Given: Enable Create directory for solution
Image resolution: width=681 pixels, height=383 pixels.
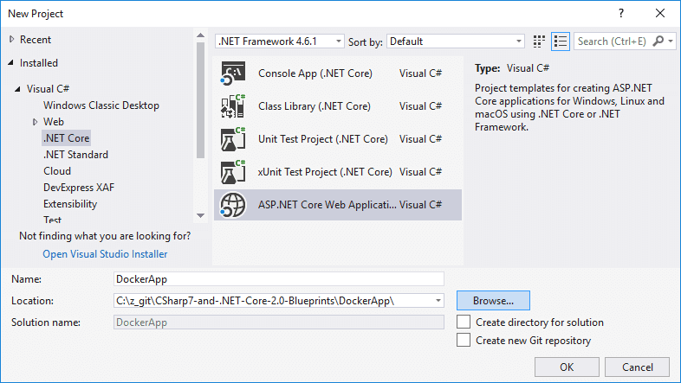Looking at the screenshot, I should (464, 322).
